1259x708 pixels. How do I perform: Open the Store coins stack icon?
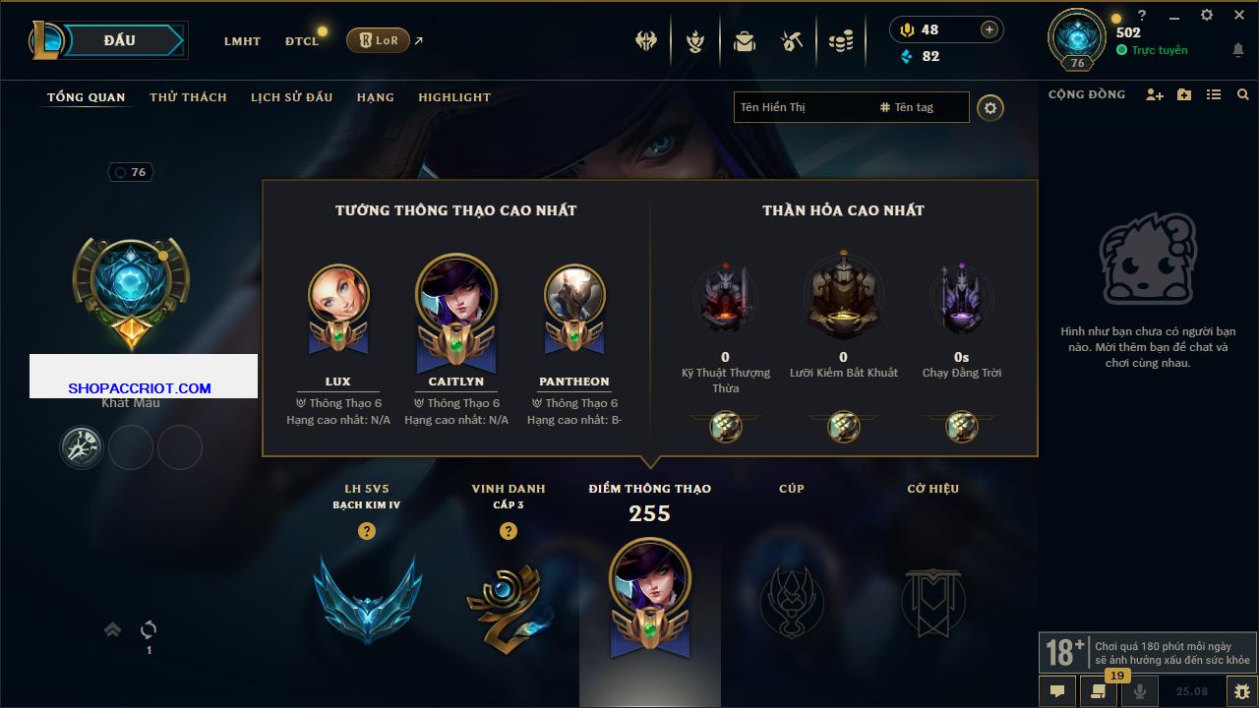(840, 41)
